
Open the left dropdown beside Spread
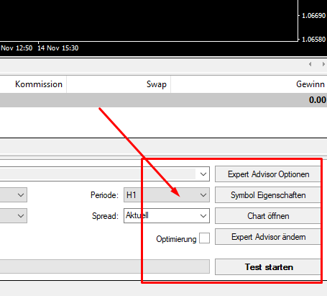pos(14,215)
